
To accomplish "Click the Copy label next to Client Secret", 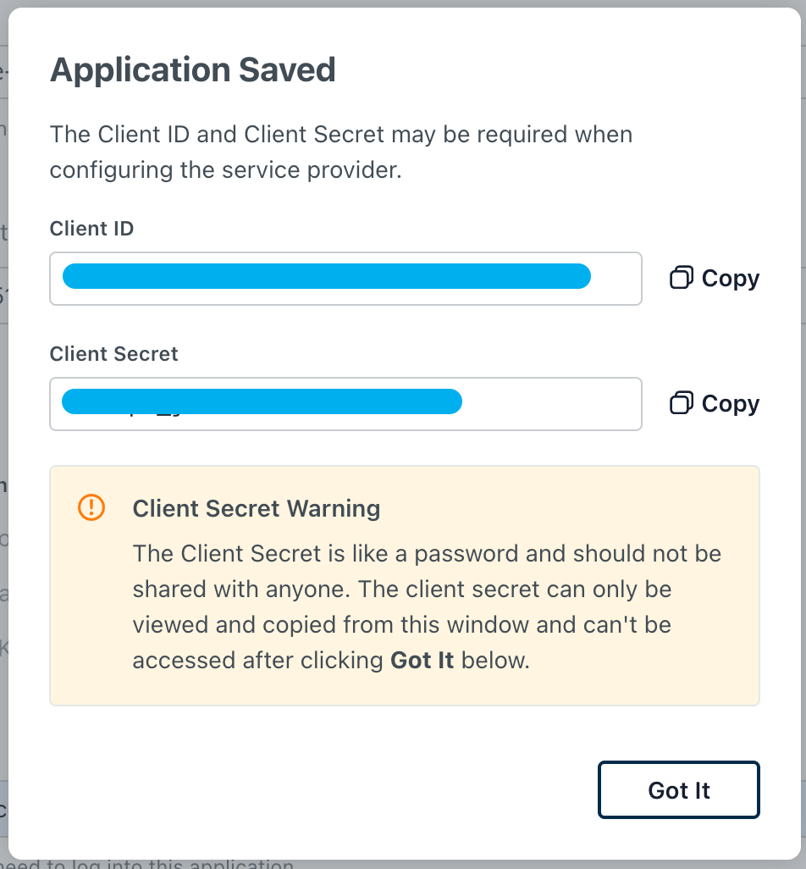I will 730,403.
